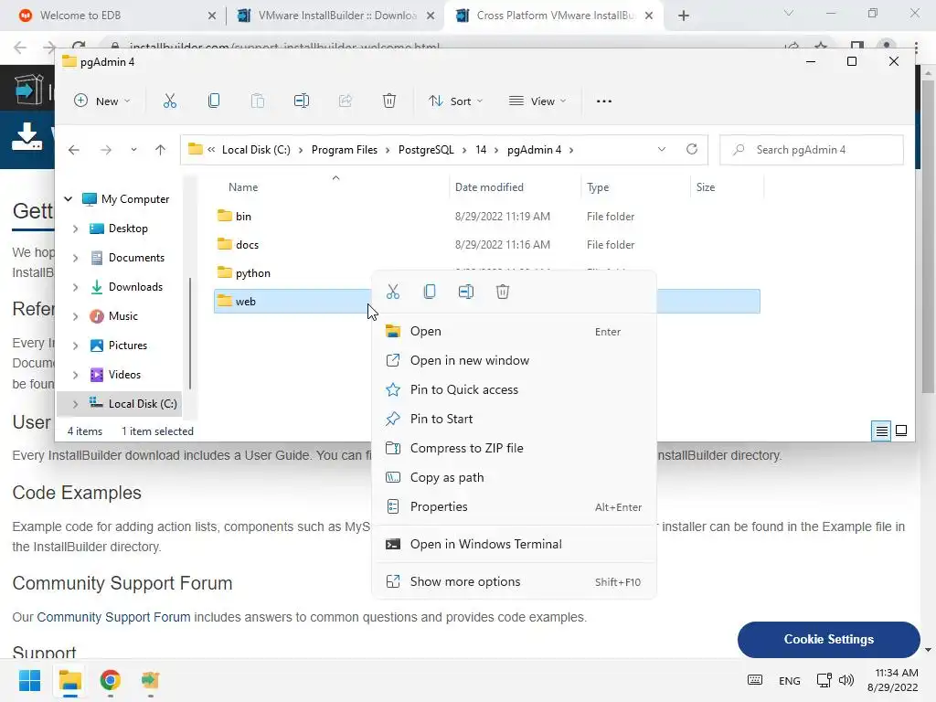The image size is (936, 702).
Task: Choose Compress to ZIP file
Action: click(x=514, y=448)
